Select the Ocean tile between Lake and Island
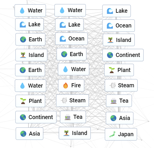 click(118, 26)
